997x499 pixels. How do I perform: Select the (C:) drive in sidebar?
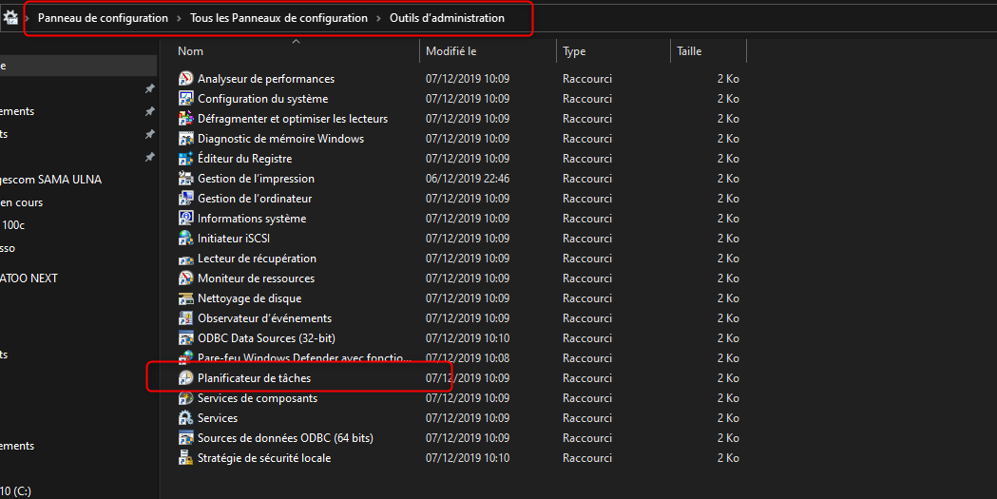point(15,490)
